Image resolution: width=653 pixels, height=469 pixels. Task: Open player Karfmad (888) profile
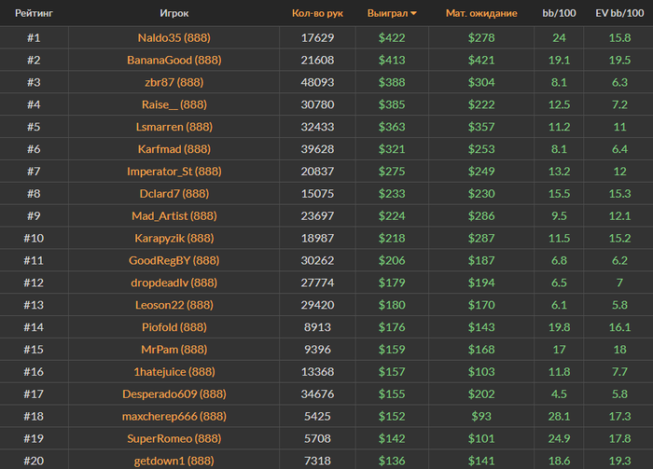[174, 149]
